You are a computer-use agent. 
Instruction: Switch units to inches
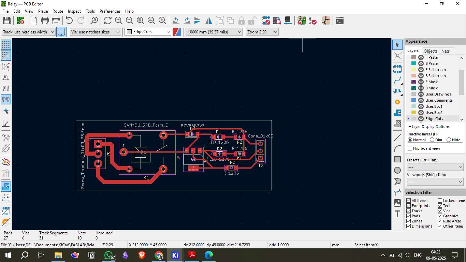[x=6, y=77]
